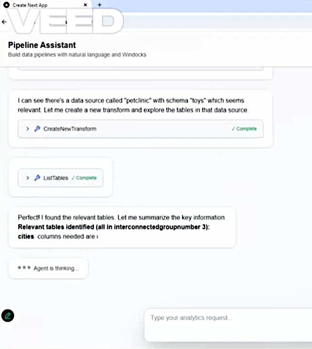
Task: Select the Create Next App browser tab
Action: (x=44, y=4)
